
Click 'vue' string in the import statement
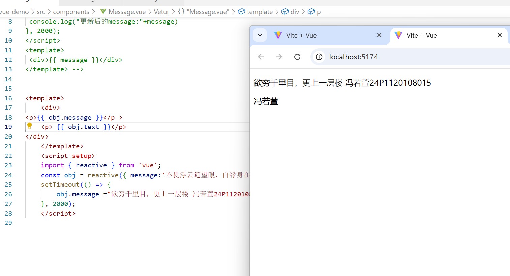tap(148, 165)
